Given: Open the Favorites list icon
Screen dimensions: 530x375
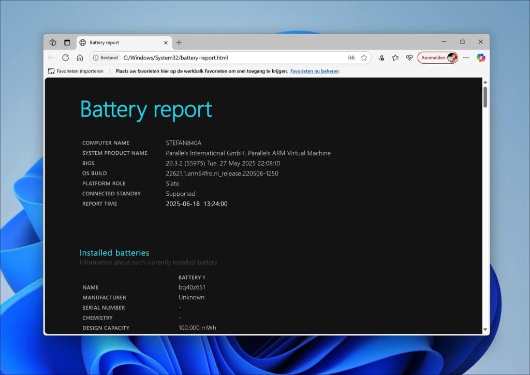Looking at the screenshot, I should tap(395, 58).
